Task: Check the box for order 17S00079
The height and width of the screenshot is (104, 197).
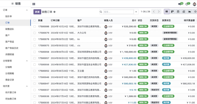Action: (x=34, y=33)
